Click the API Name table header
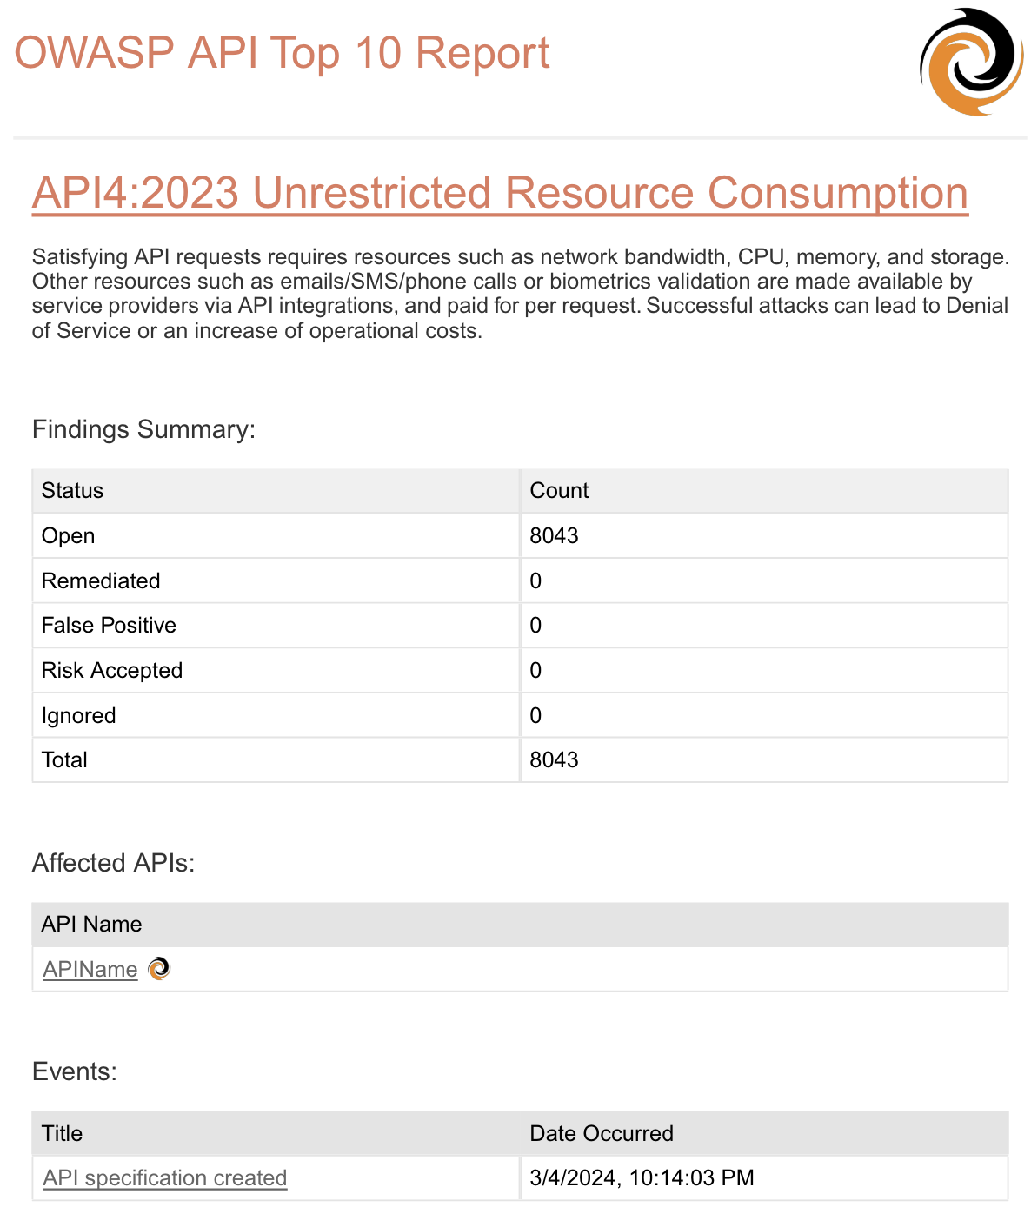The height and width of the screenshot is (1227, 1031). pyautogui.click(x=91, y=924)
